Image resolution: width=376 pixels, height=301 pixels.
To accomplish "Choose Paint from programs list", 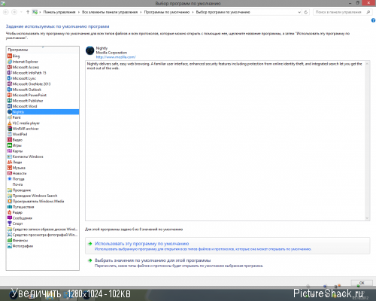I will coord(14,117).
